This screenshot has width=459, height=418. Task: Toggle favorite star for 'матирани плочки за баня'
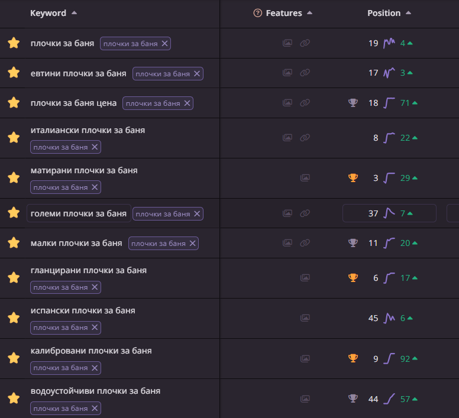coord(14,178)
